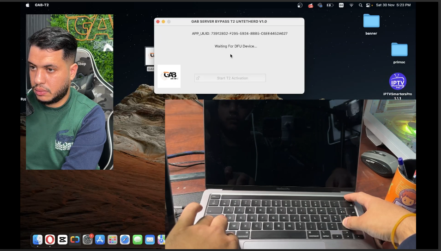
Task: Open Mail from the Dock
Action: (x=150, y=239)
